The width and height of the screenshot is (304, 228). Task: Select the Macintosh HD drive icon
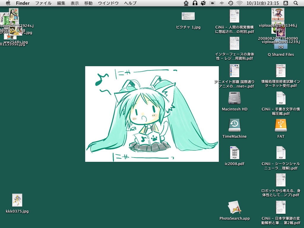point(235,98)
